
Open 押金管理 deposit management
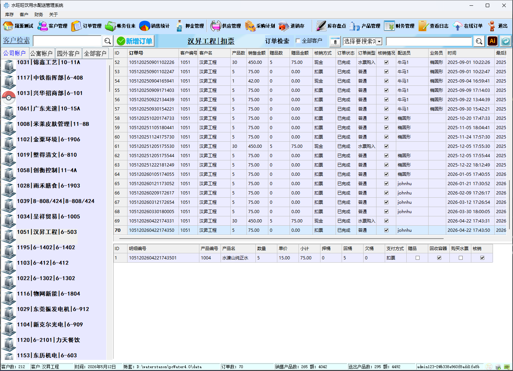189,26
